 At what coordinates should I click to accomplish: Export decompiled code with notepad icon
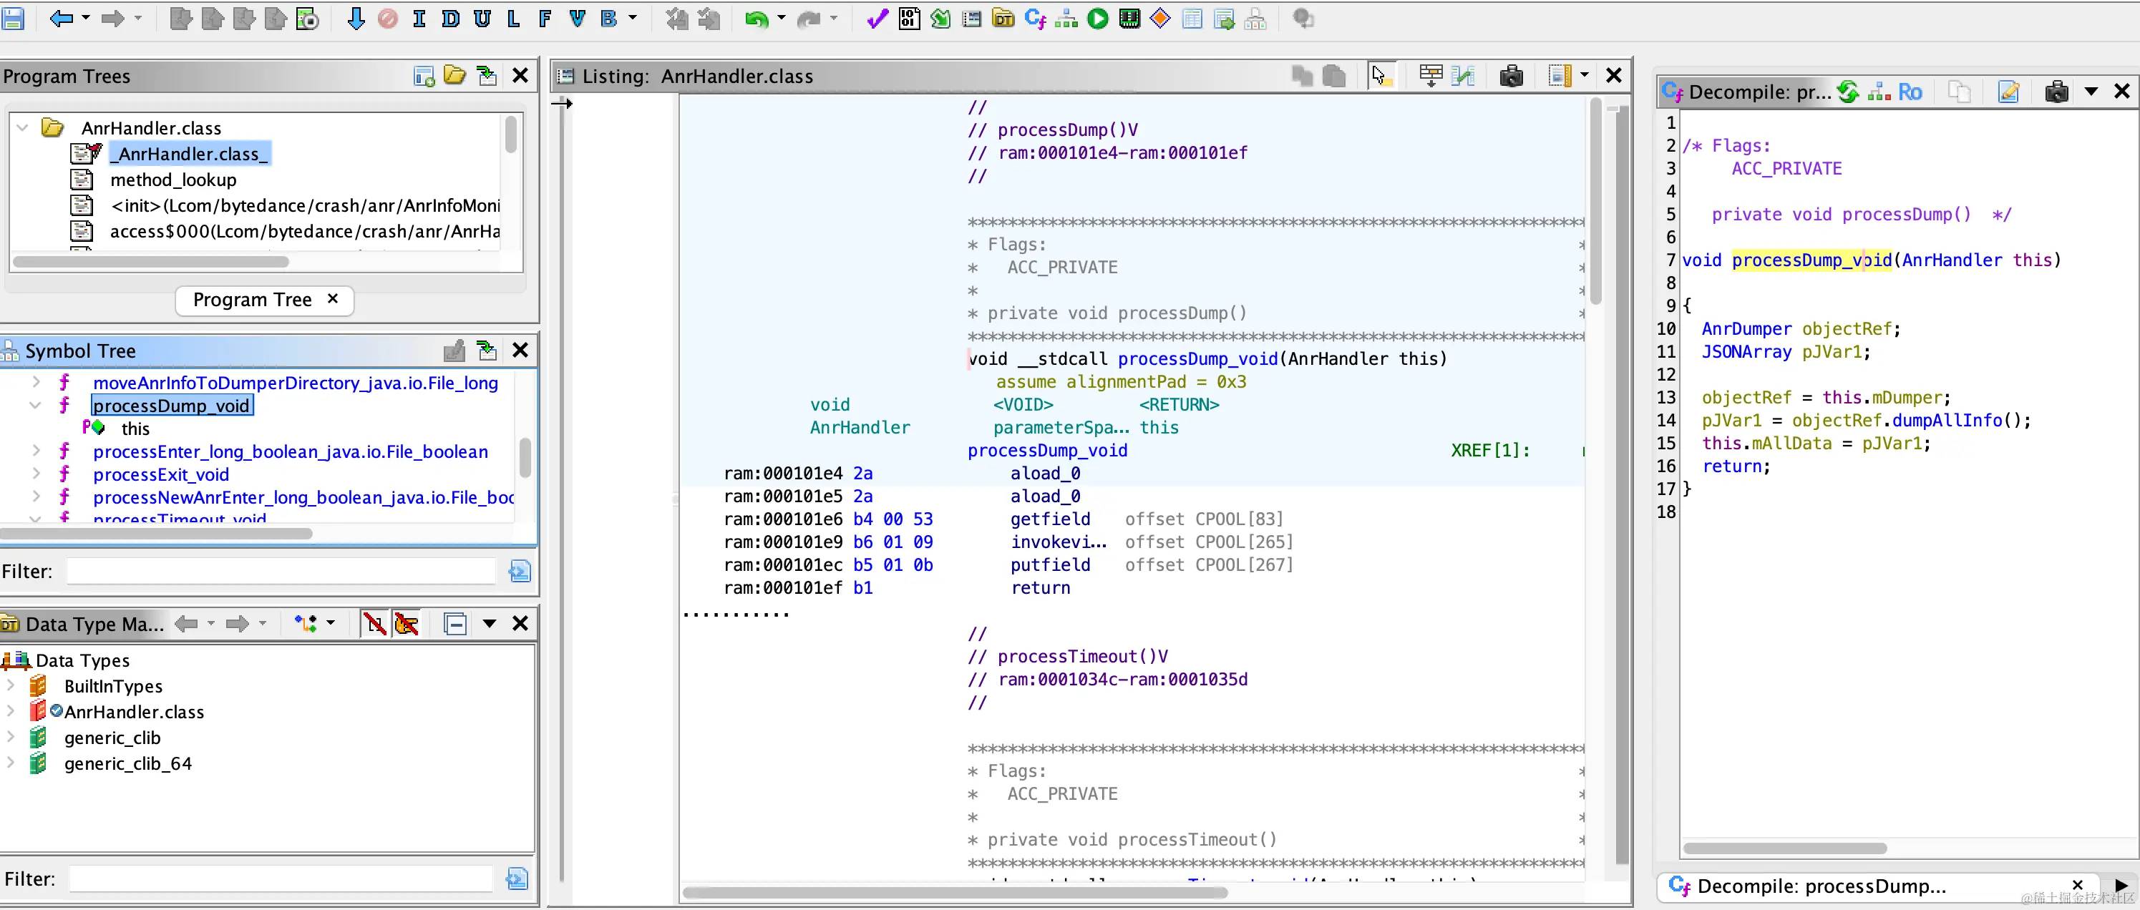click(x=2009, y=92)
